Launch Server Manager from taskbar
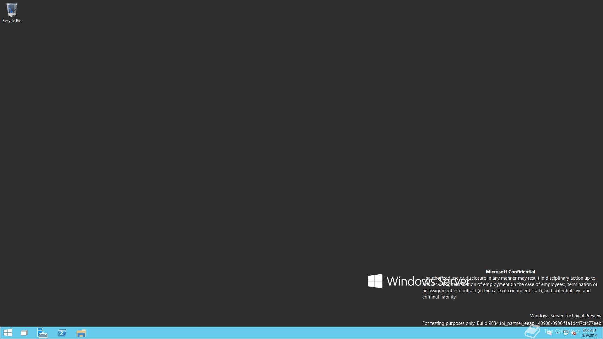This screenshot has height=339, width=603. (42, 333)
